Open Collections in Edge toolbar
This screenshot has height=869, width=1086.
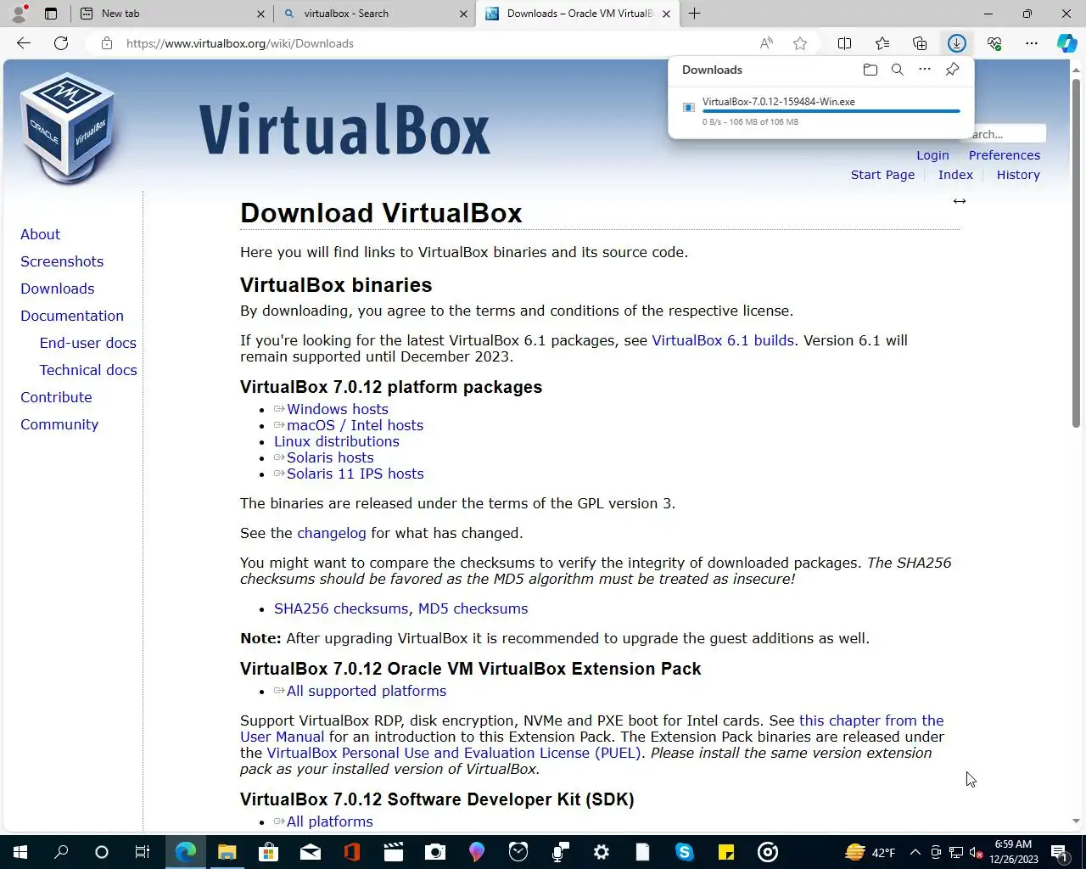[x=920, y=43]
